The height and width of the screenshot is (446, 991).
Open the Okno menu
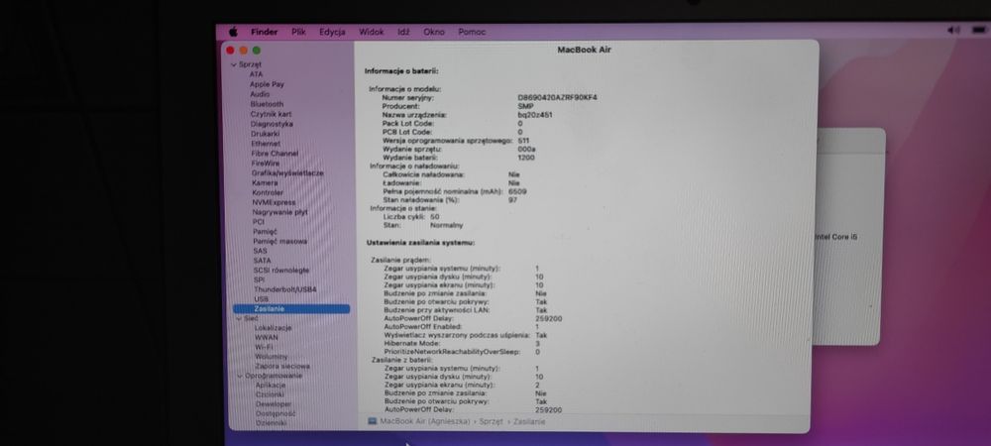434,32
